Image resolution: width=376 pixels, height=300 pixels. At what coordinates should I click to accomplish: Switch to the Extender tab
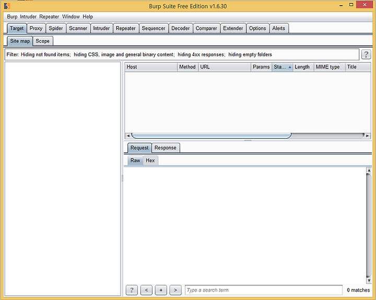coord(233,28)
